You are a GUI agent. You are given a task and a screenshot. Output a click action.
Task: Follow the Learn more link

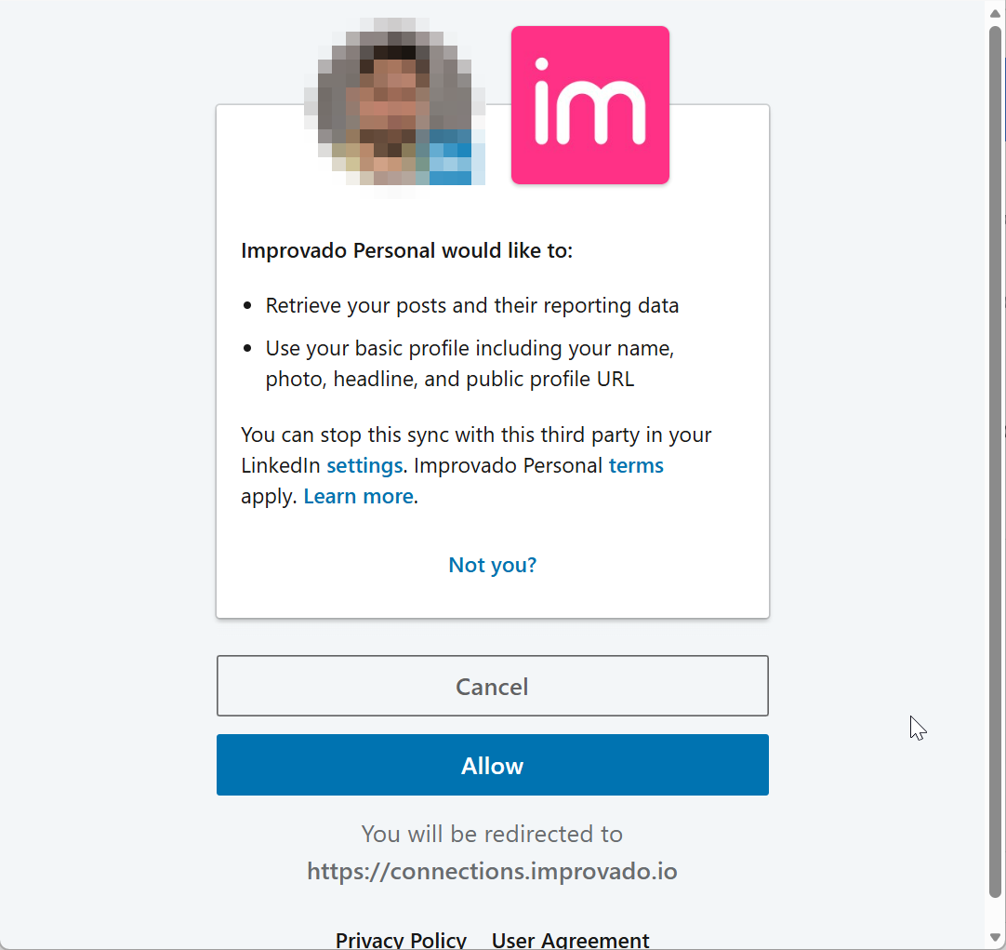coord(358,496)
